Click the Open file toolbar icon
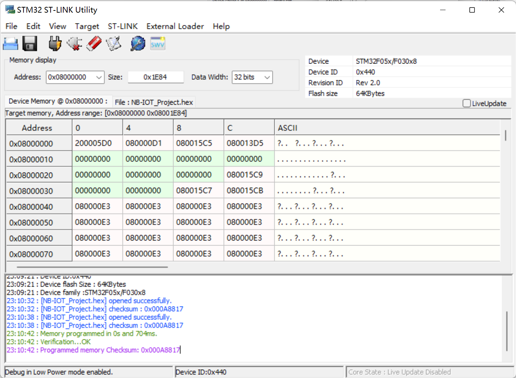This screenshot has height=378, width=516. pos(10,44)
